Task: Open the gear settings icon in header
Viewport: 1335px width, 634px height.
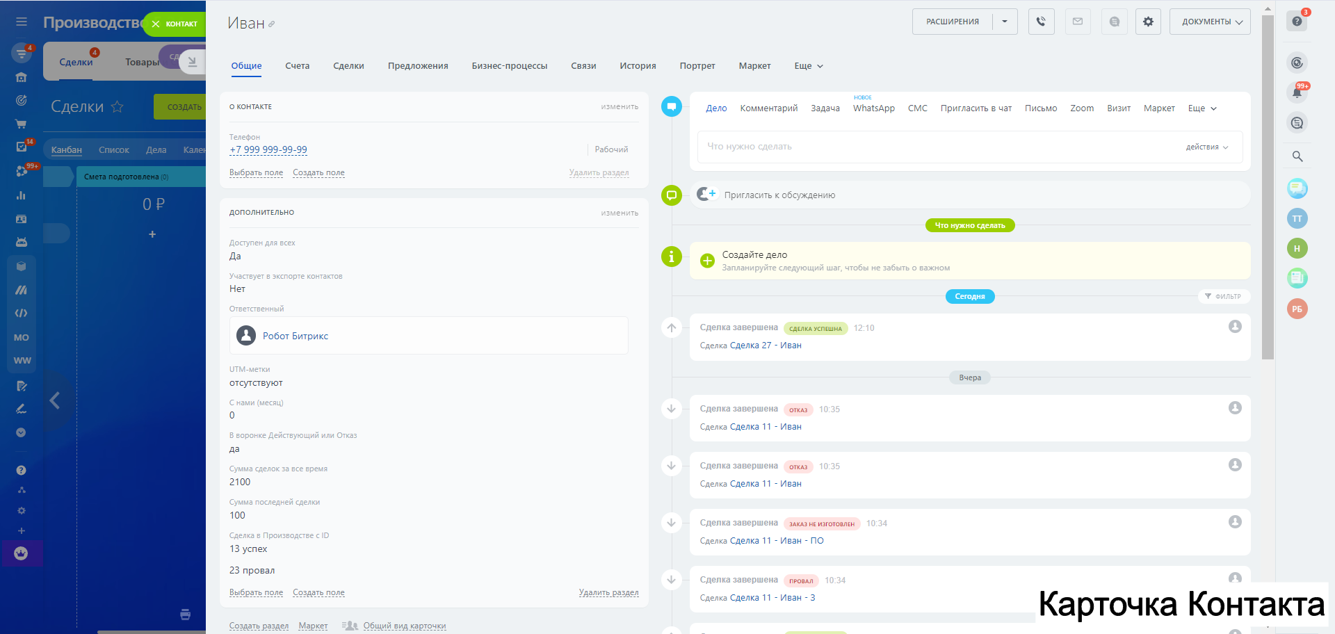Action: click(x=1148, y=22)
